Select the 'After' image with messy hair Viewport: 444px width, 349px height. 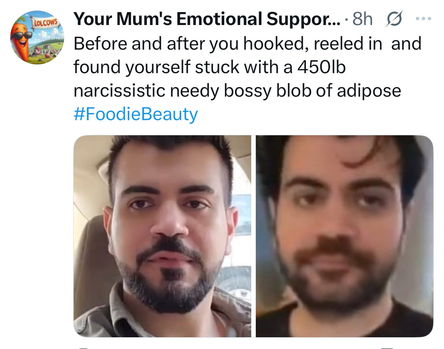click(344, 236)
